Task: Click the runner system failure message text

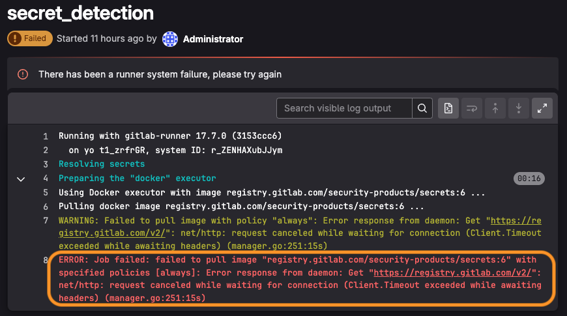Action: click(160, 74)
